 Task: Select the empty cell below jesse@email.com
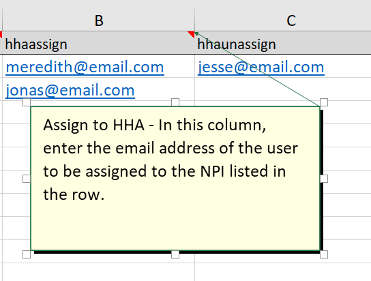[283, 89]
